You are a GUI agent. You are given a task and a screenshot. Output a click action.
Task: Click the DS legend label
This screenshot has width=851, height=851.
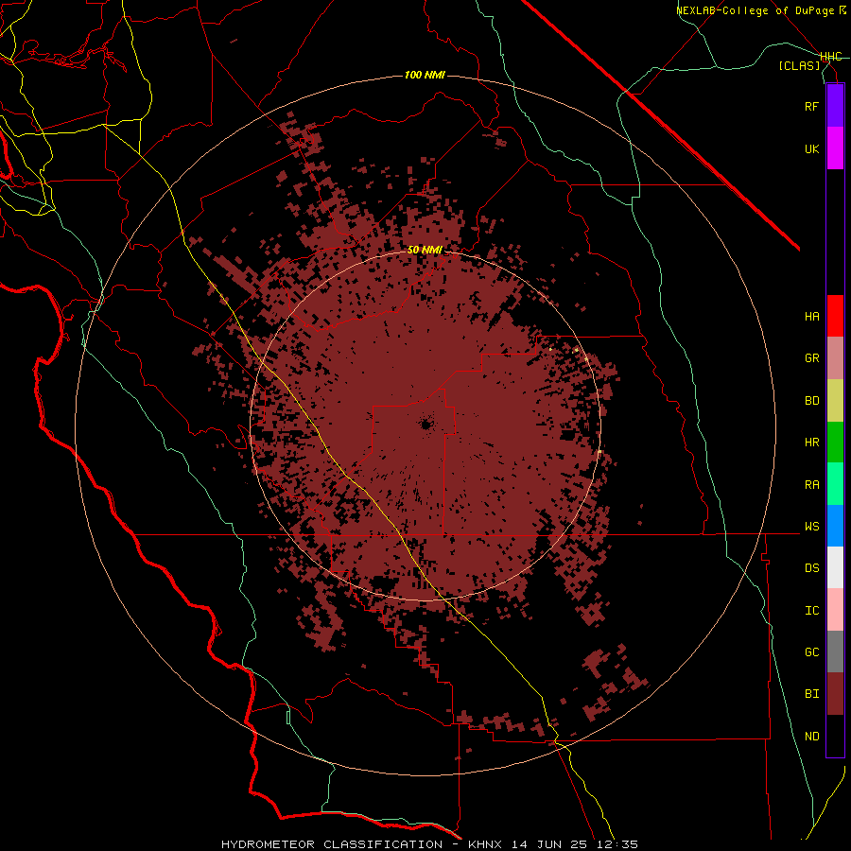pyautogui.click(x=811, y=568)
